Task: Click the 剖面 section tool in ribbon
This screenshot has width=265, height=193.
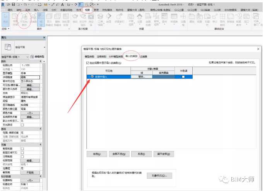Action: pyautogui.click(x=109, y=18)
